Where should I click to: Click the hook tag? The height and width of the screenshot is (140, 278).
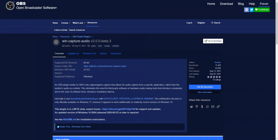click(100, 46)
